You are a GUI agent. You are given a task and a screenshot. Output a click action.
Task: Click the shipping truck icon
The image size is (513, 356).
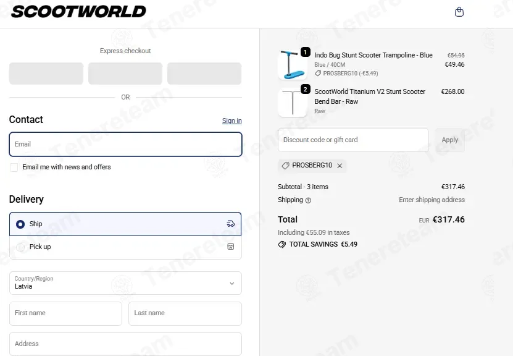(x=231, y=224)
